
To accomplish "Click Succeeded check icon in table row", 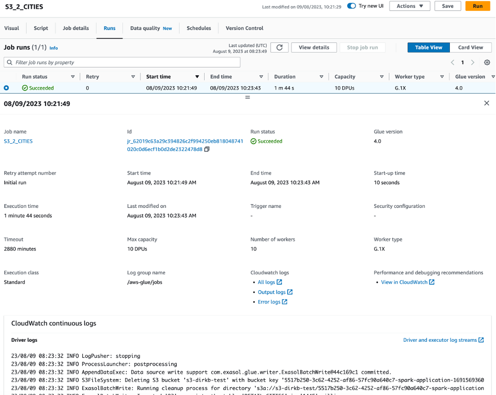I will tap(25, 88).
